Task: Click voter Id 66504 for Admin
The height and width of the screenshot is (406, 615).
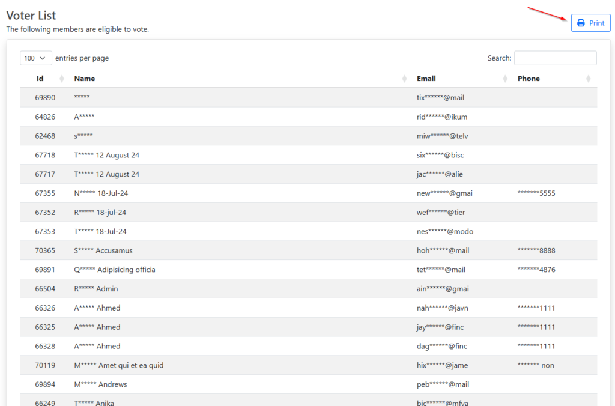Action: point(45,289)
